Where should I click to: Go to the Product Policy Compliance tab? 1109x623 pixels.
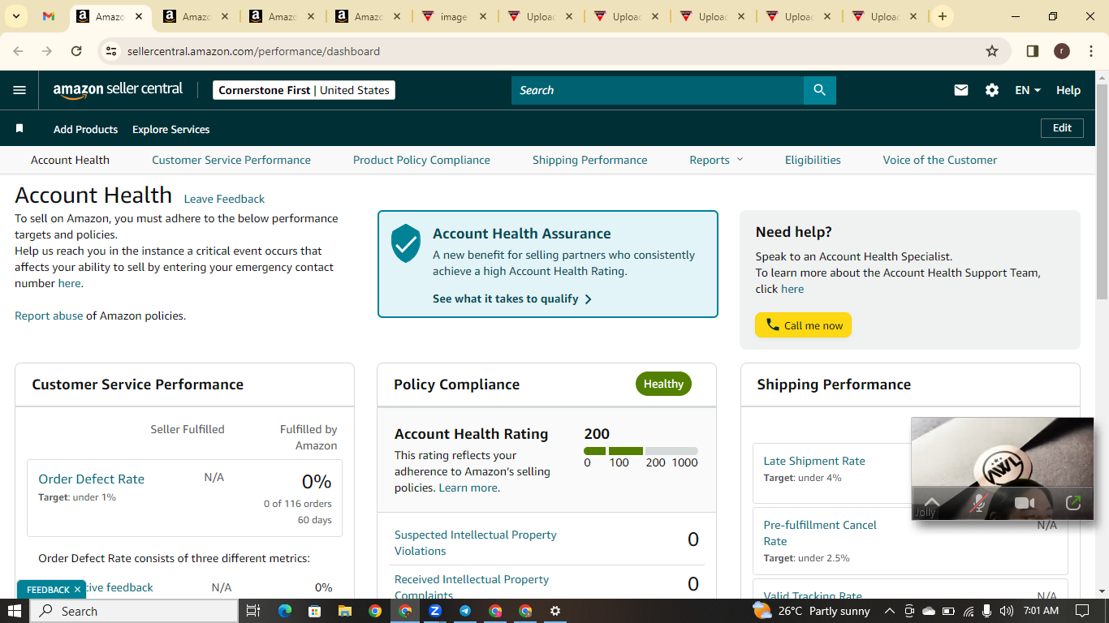pyautogui.click(x=421, y=160)
